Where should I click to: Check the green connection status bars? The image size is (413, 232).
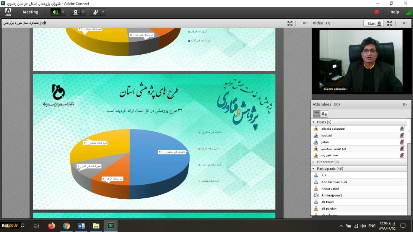click(x=408, y=12)
